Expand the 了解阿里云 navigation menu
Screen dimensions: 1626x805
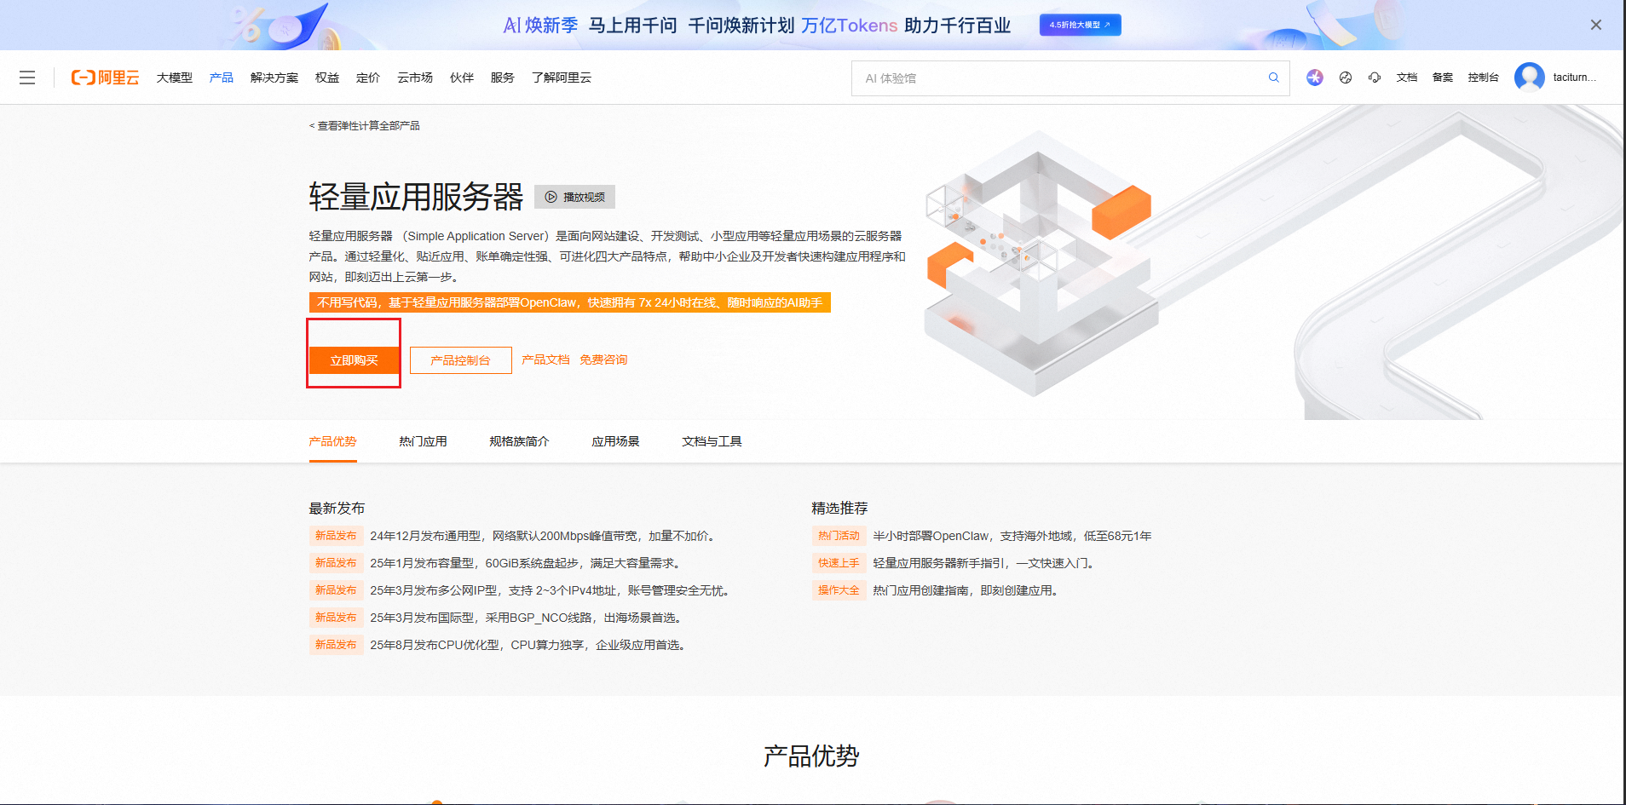561,78
